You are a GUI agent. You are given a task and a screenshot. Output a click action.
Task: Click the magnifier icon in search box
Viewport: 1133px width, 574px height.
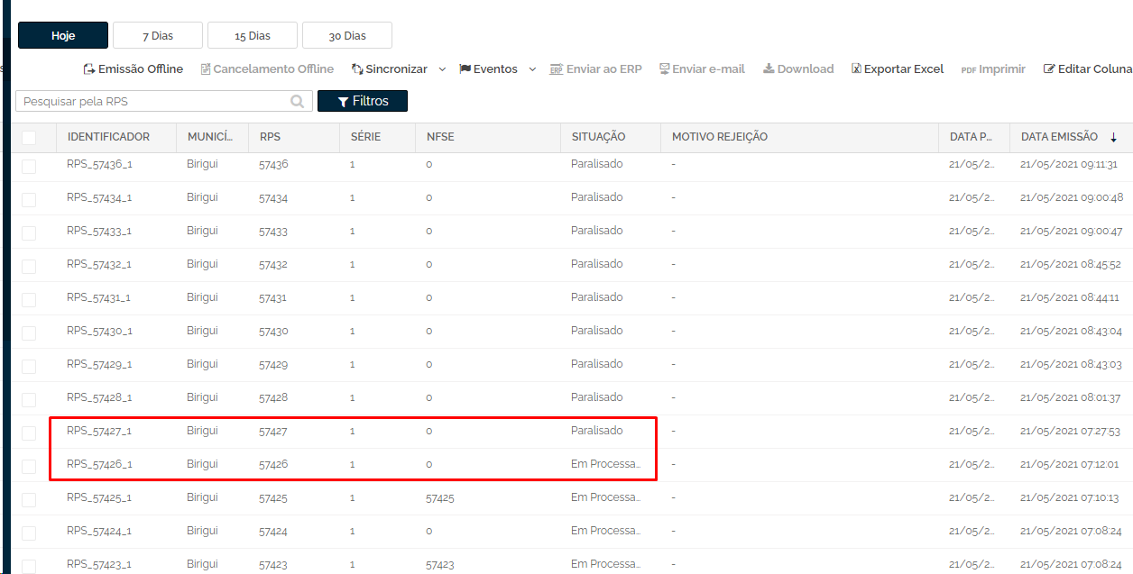click(298, 102)
